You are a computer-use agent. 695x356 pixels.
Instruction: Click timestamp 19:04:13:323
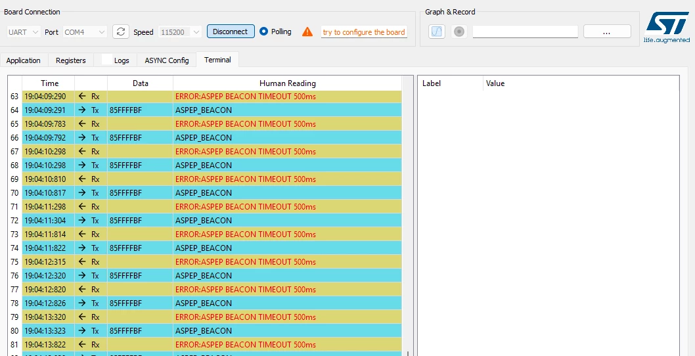45,331
